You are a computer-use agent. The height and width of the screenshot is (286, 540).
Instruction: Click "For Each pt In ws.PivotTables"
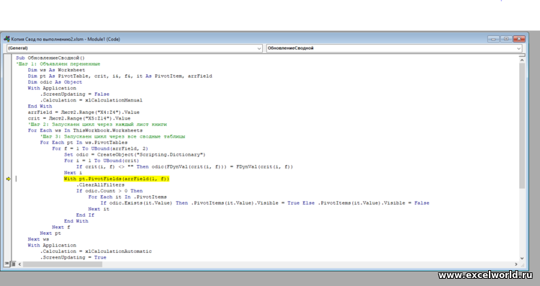coord(84,143)
